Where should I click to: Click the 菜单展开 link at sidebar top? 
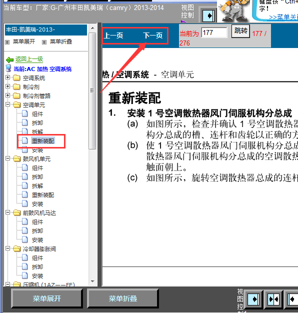click(24, 41)
